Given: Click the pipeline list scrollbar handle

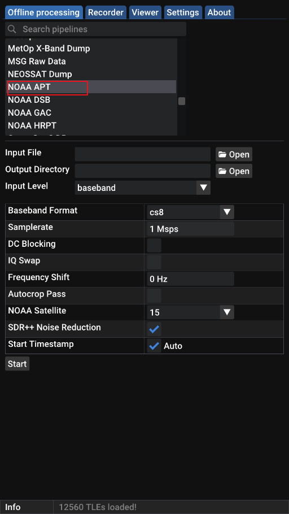Looking at the screenshot, I should coord(182,101).
